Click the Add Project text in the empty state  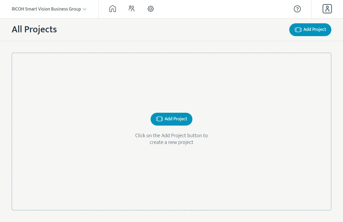tap(176, 119)
